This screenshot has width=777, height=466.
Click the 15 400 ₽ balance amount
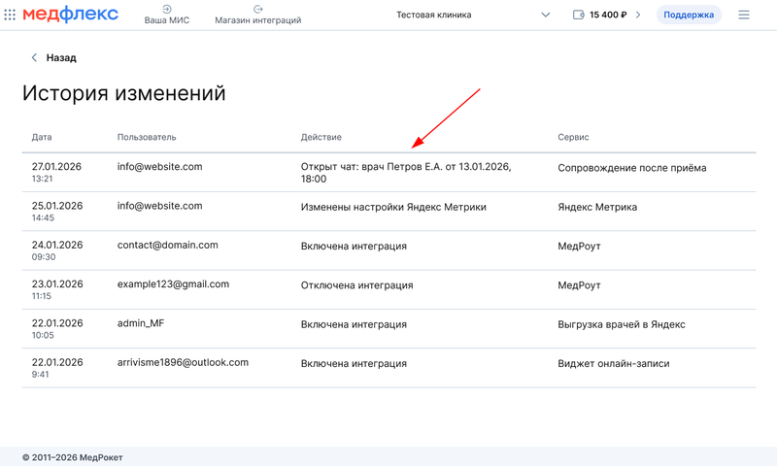coord(608,15)
